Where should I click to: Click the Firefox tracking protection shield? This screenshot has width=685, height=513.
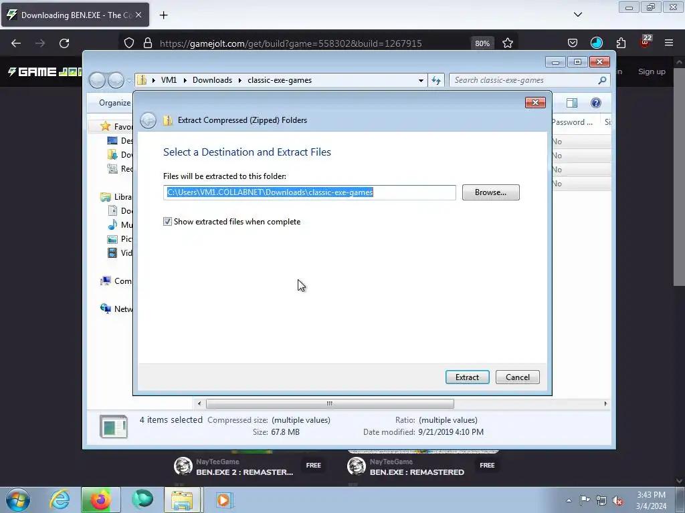click(x=129, y=43)
